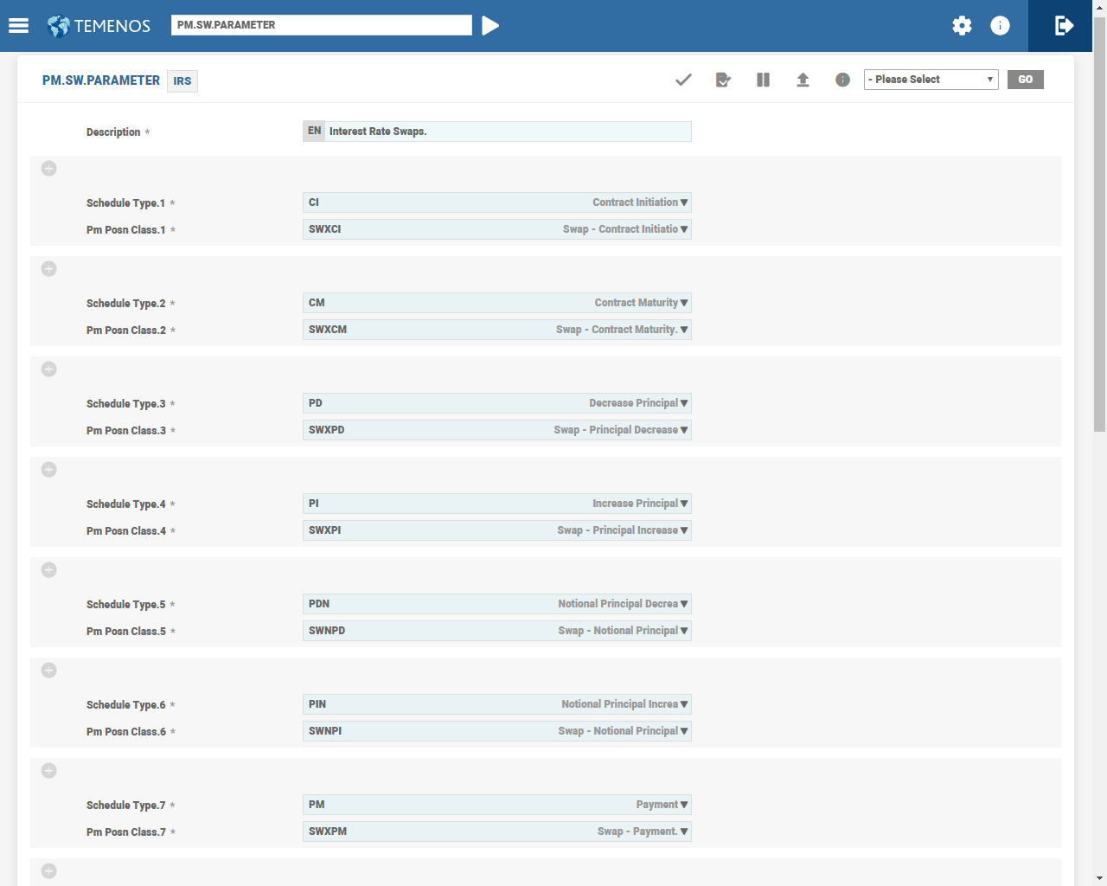Open the hamburger main menu
Image resolution: width=1107 pixels, height=886 pixels.
pyautogui.click(x=19, y=26)
